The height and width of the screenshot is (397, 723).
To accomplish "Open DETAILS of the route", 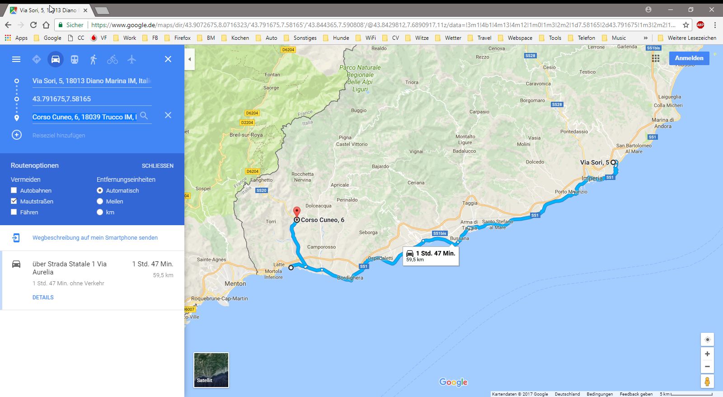I will coord(43,297).
